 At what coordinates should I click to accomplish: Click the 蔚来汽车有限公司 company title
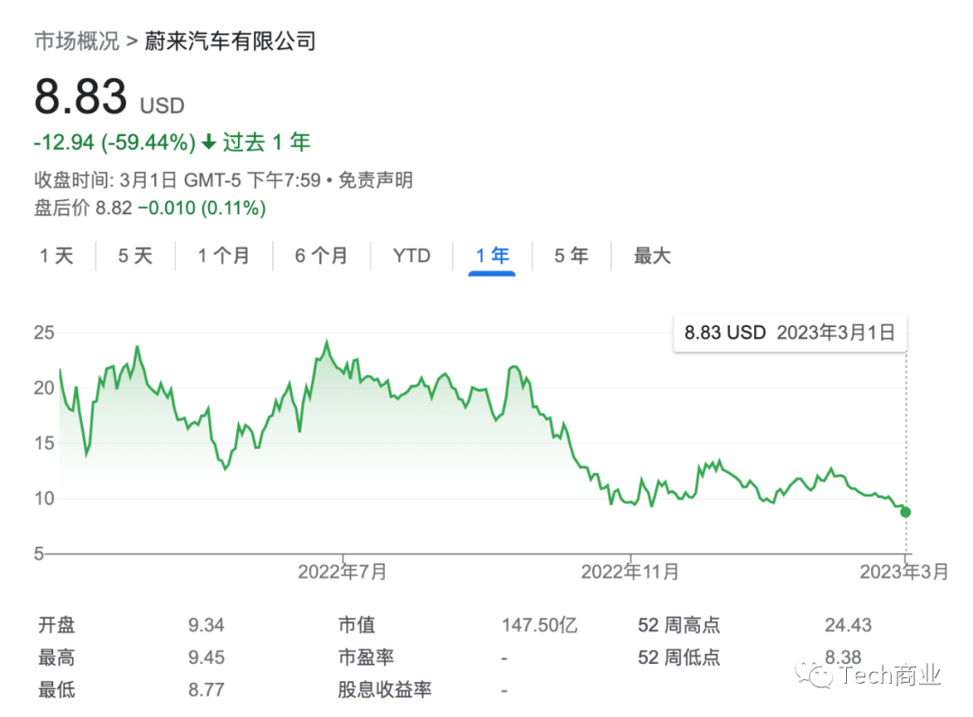[x=231, y=41]
